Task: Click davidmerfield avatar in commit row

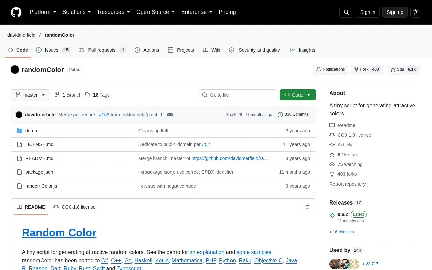Action: click(19, 115)
